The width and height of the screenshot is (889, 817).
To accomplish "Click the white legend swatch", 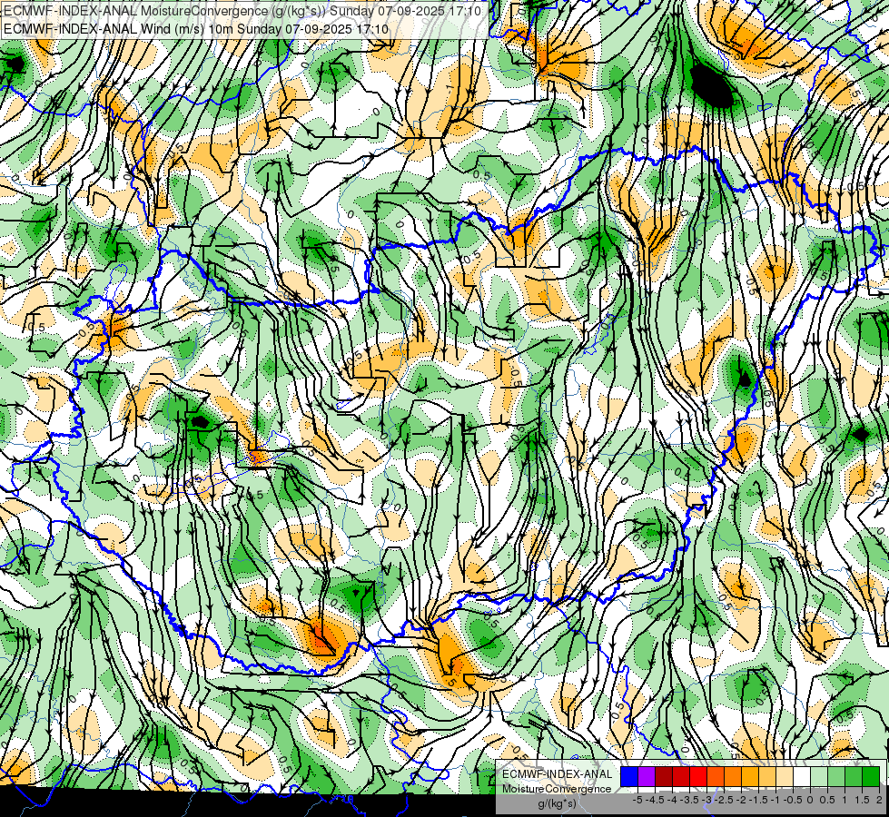I will click(x=802, y=776).
